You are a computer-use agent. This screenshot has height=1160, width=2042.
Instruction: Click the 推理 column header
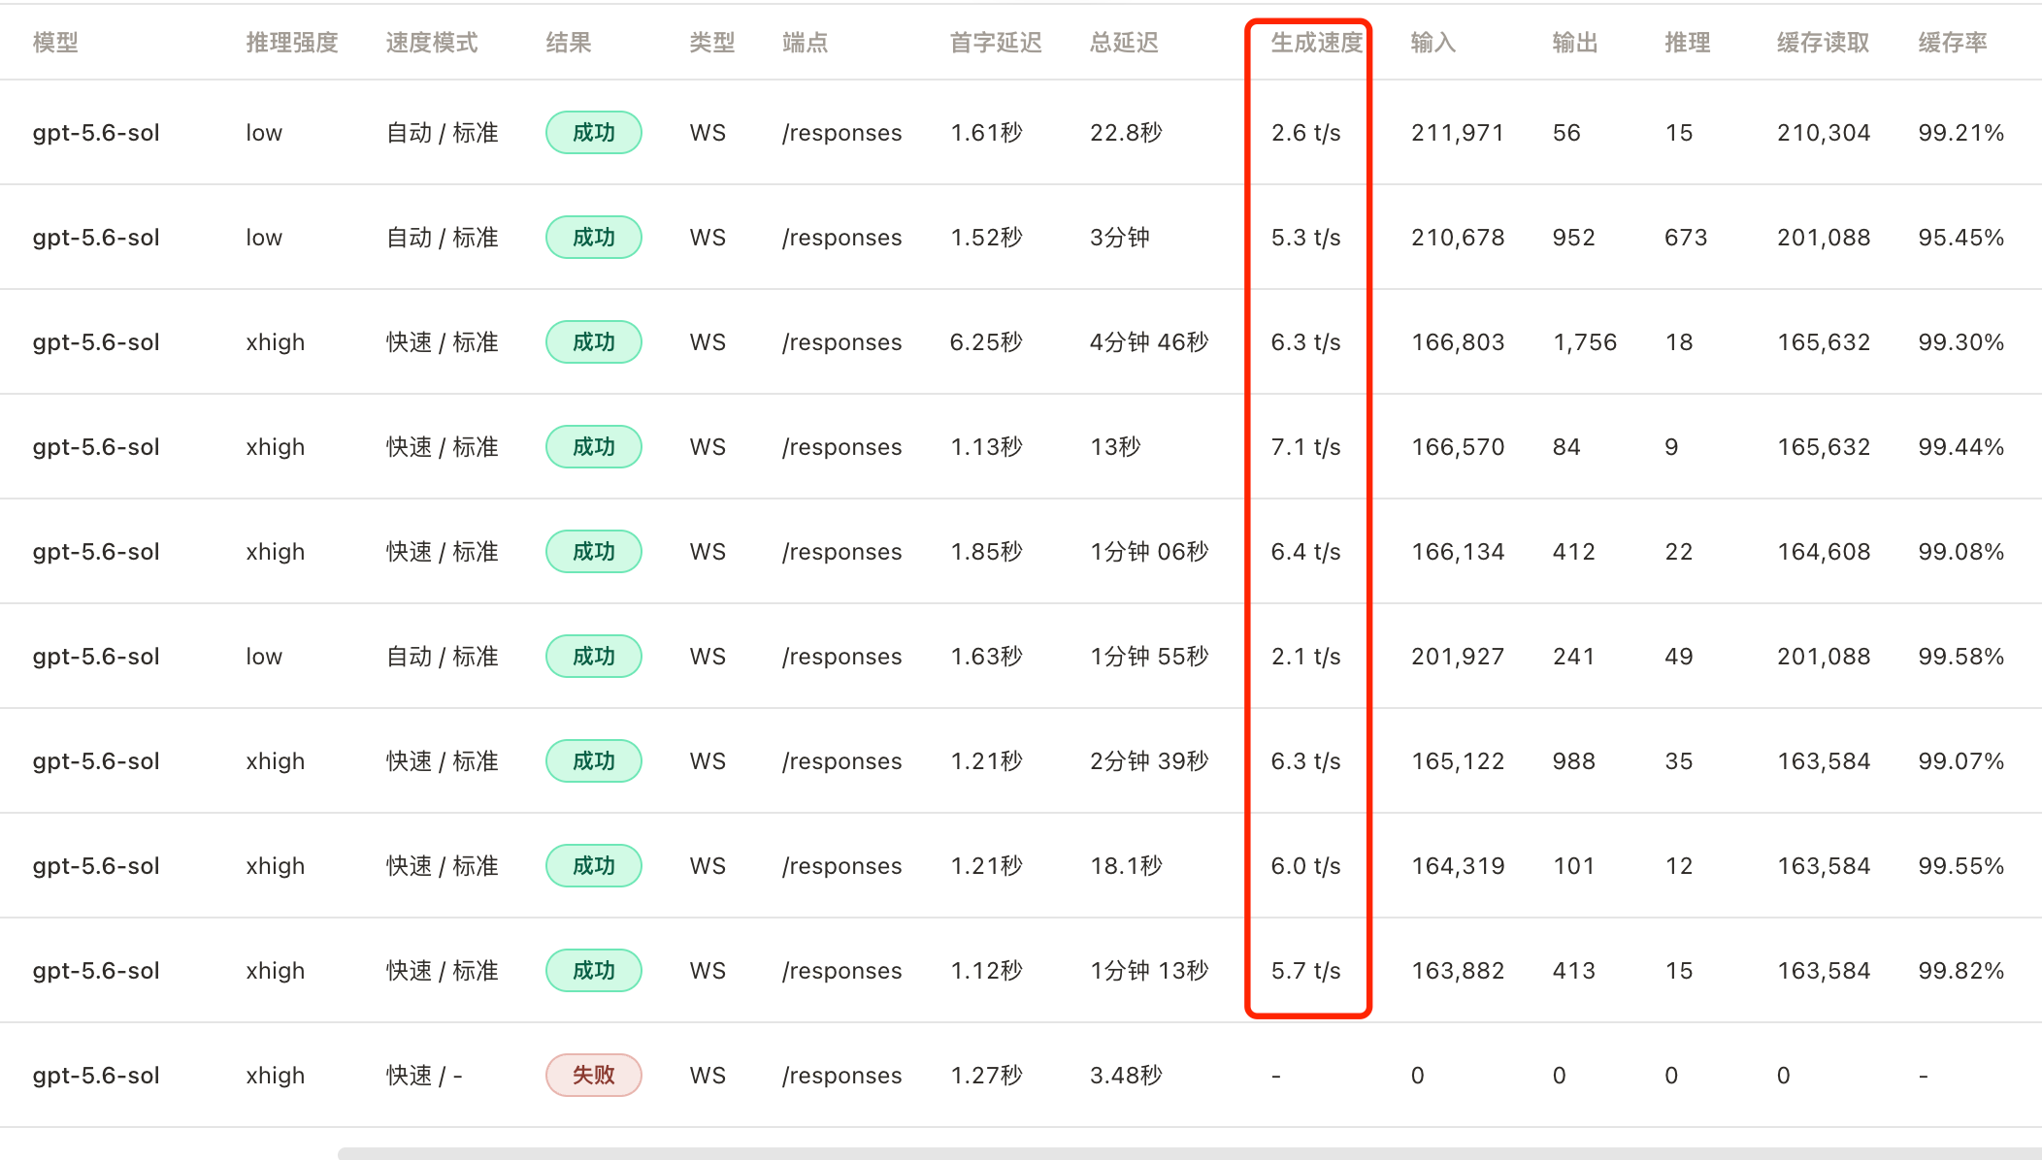tap(1688, 43)
